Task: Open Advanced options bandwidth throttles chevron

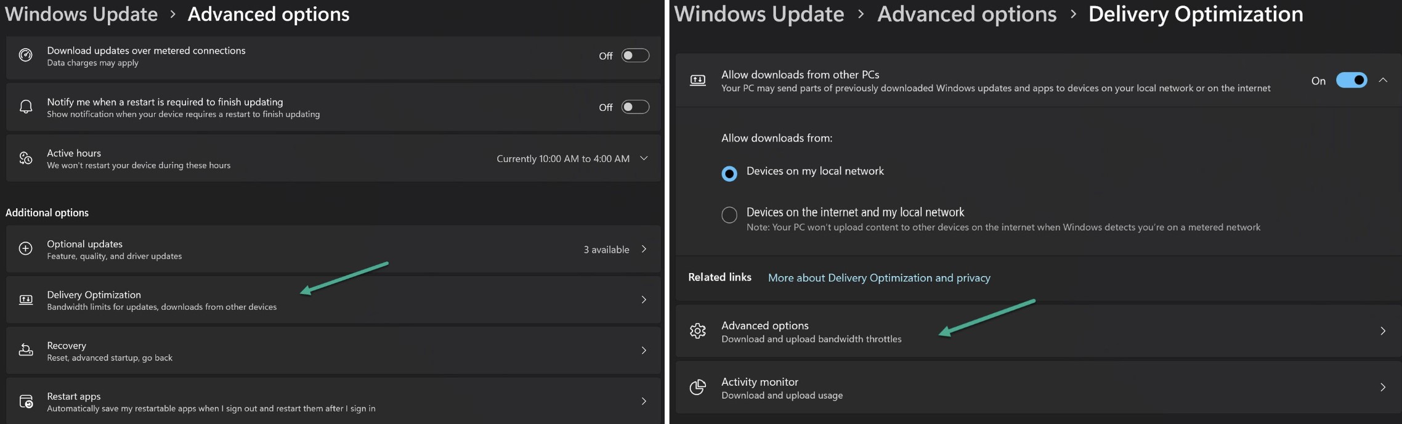Action: (x=1383, y=331)
